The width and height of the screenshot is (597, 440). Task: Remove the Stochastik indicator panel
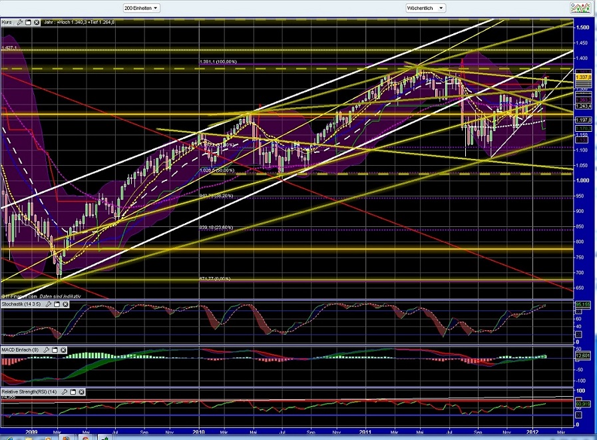[65, 304]
